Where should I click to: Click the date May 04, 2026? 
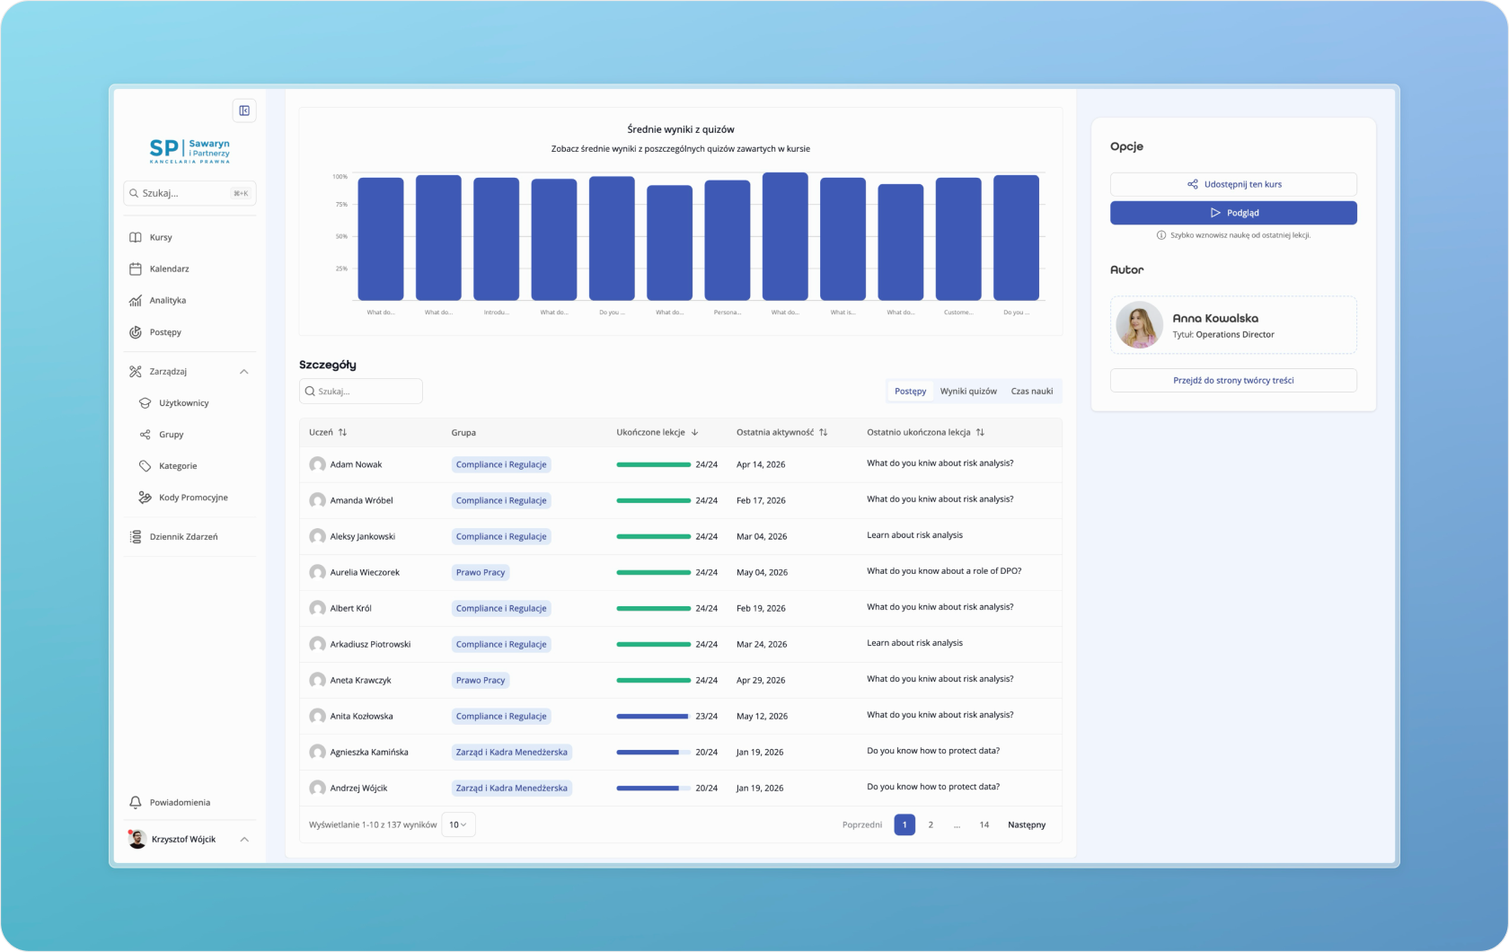click(762, 572)
